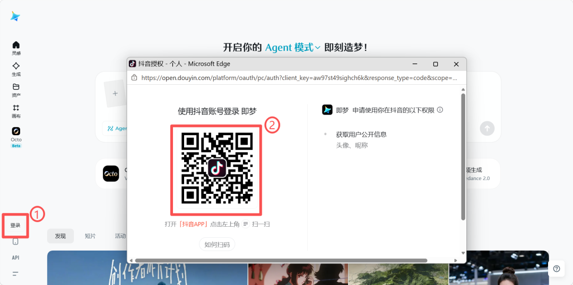The height and width of the screenshot is (285, 573).
Task: Maximize the 抖音授权 window
Action: click(435, 64)
